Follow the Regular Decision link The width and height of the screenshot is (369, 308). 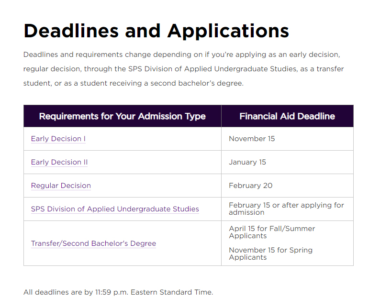[x=61, y=186]
